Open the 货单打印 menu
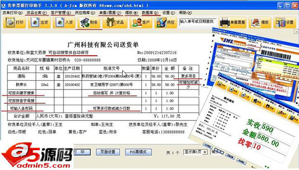 click(x=12, y=13)
